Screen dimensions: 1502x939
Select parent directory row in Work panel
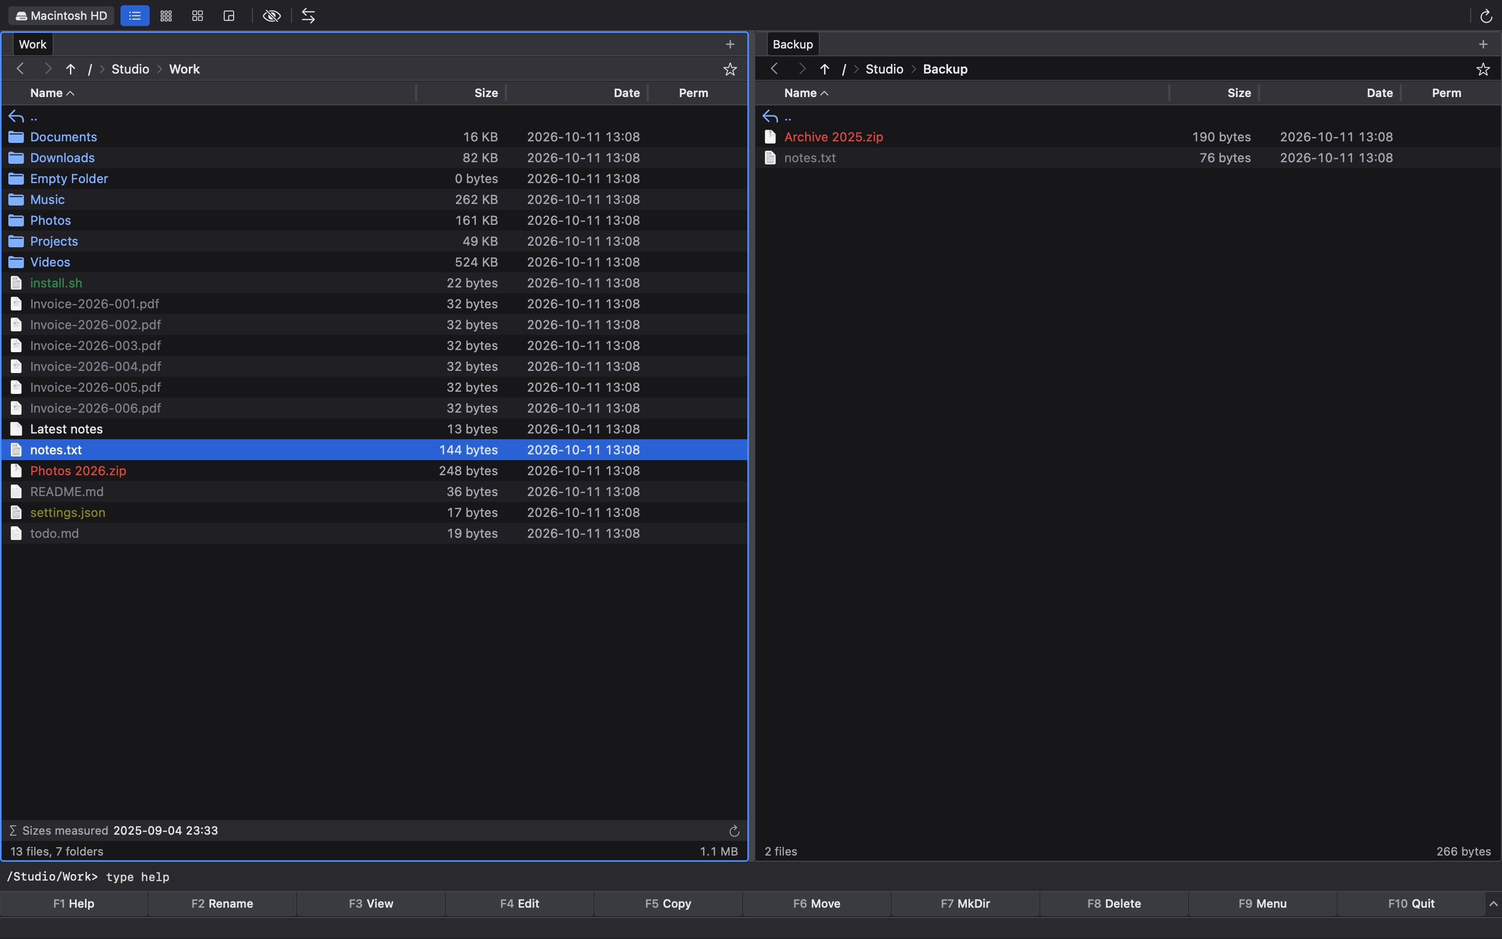point(374,116)
